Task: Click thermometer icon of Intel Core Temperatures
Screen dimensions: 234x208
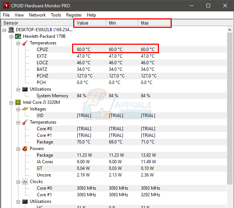Action: [x=25, y=122]
